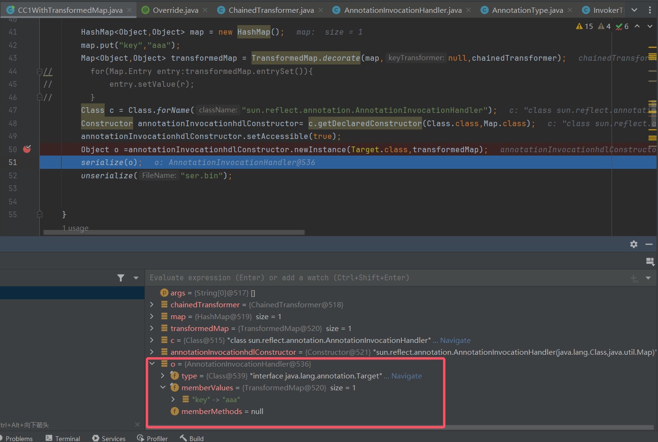Open the AnnotationType.java tab
This screenshot has height=442, width=658.
click(x=527, y=10)
